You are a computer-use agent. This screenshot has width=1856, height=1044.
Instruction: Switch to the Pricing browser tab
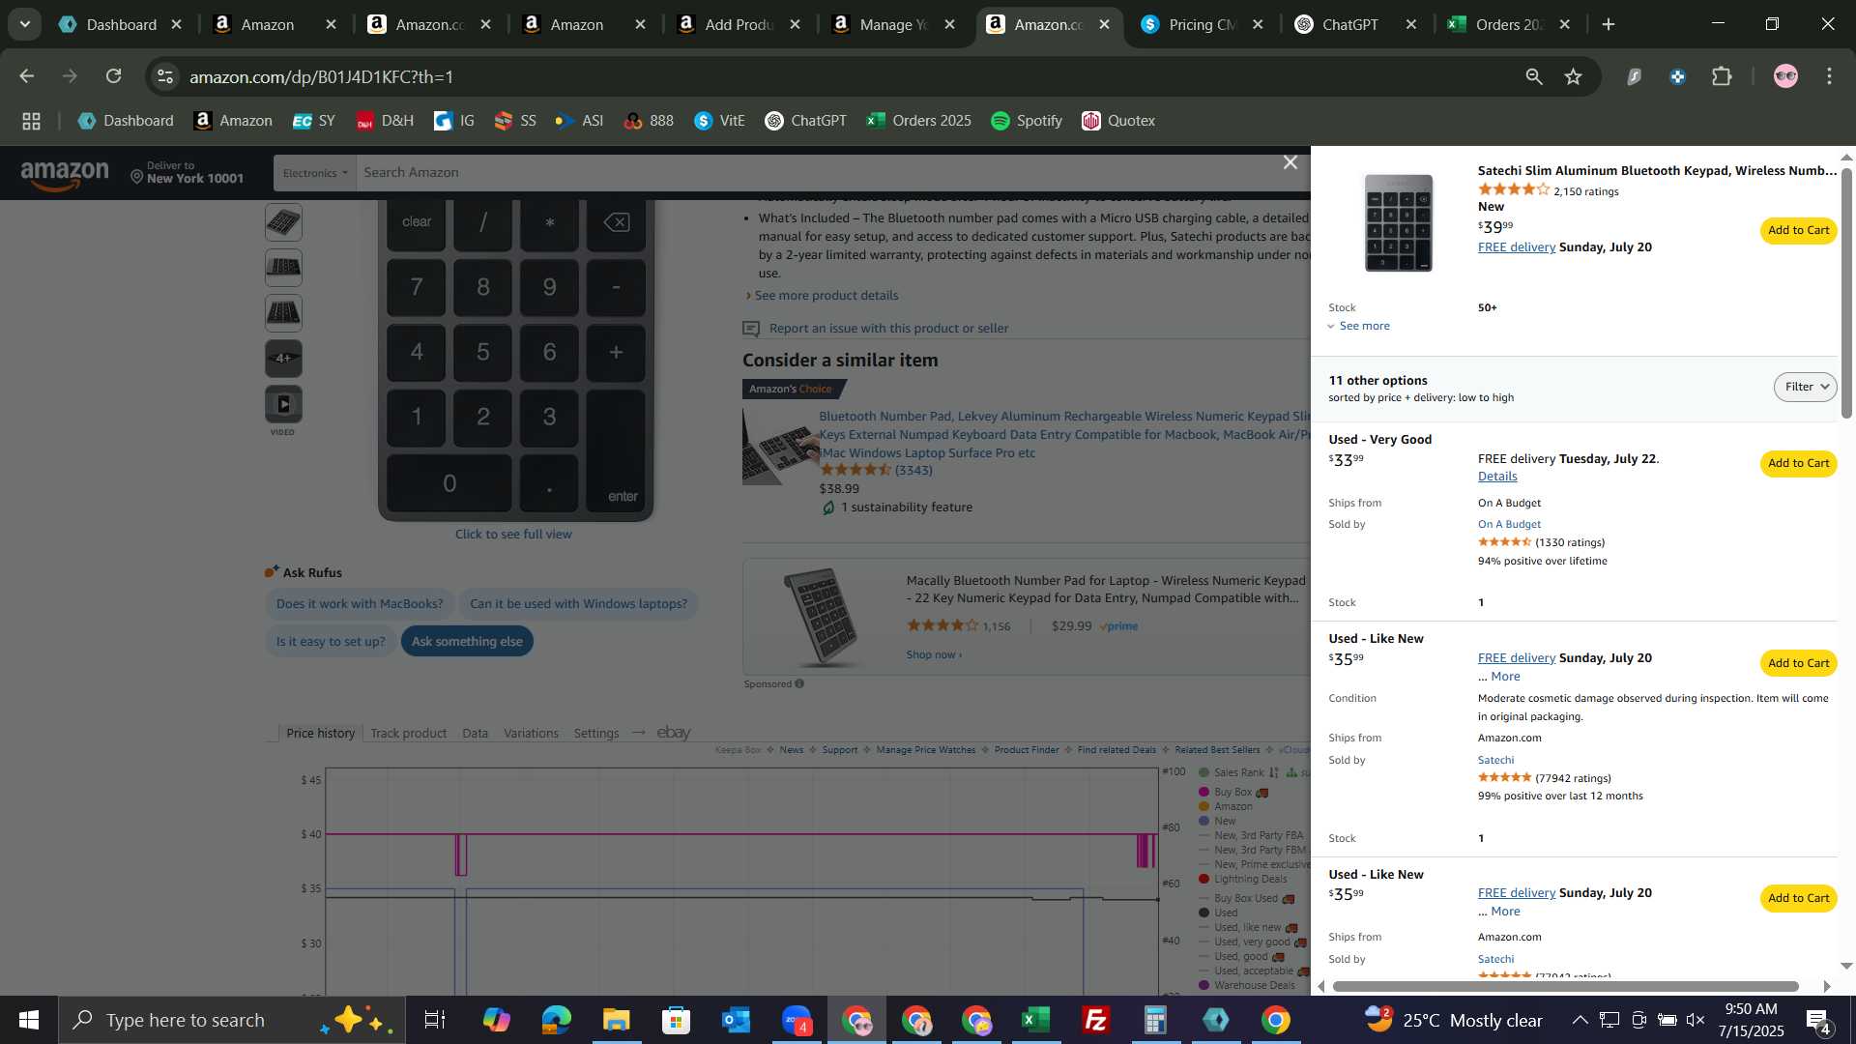tap(1202, 24)
